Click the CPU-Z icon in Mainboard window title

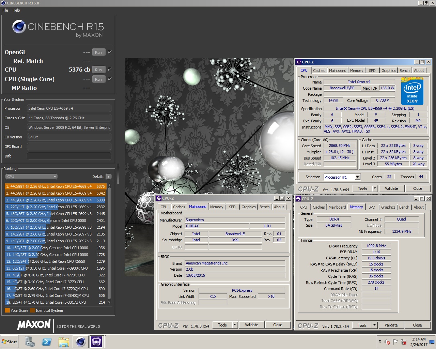click(x=159, y=198)
